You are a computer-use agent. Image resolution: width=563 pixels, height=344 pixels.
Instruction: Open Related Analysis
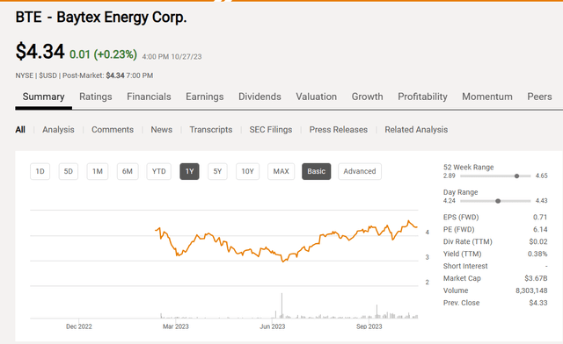(416, 130)
